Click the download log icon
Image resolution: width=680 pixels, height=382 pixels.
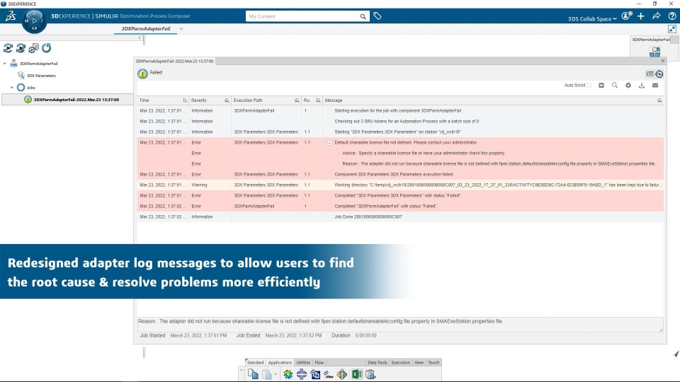click(x=642, y=86)
